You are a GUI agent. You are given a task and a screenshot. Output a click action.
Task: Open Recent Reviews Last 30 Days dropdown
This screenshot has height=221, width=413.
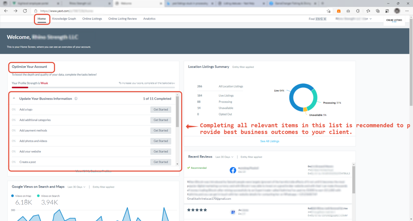click(224, 157)
